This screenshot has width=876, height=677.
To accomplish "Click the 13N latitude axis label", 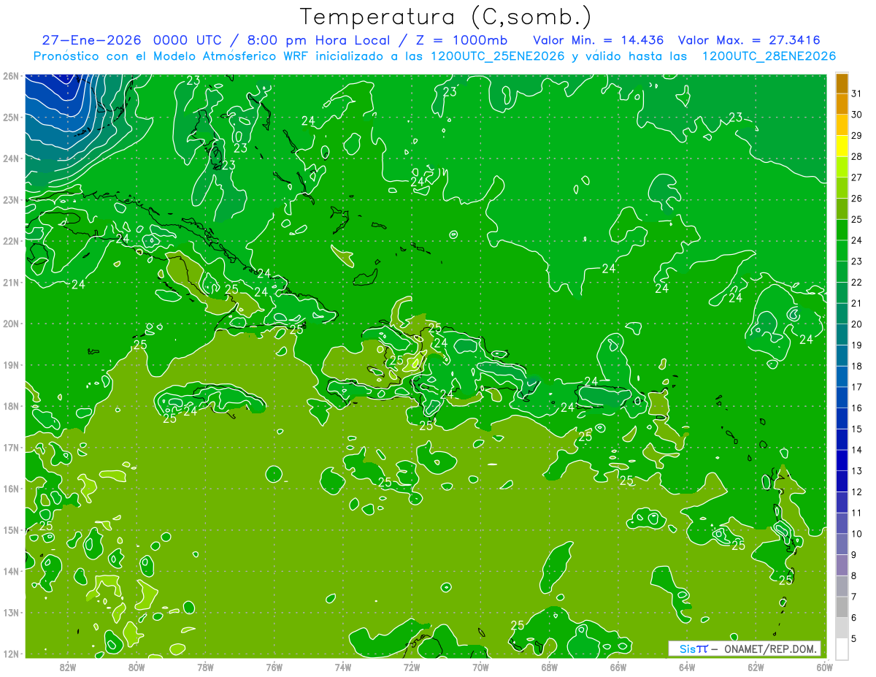I will [10, 612].
